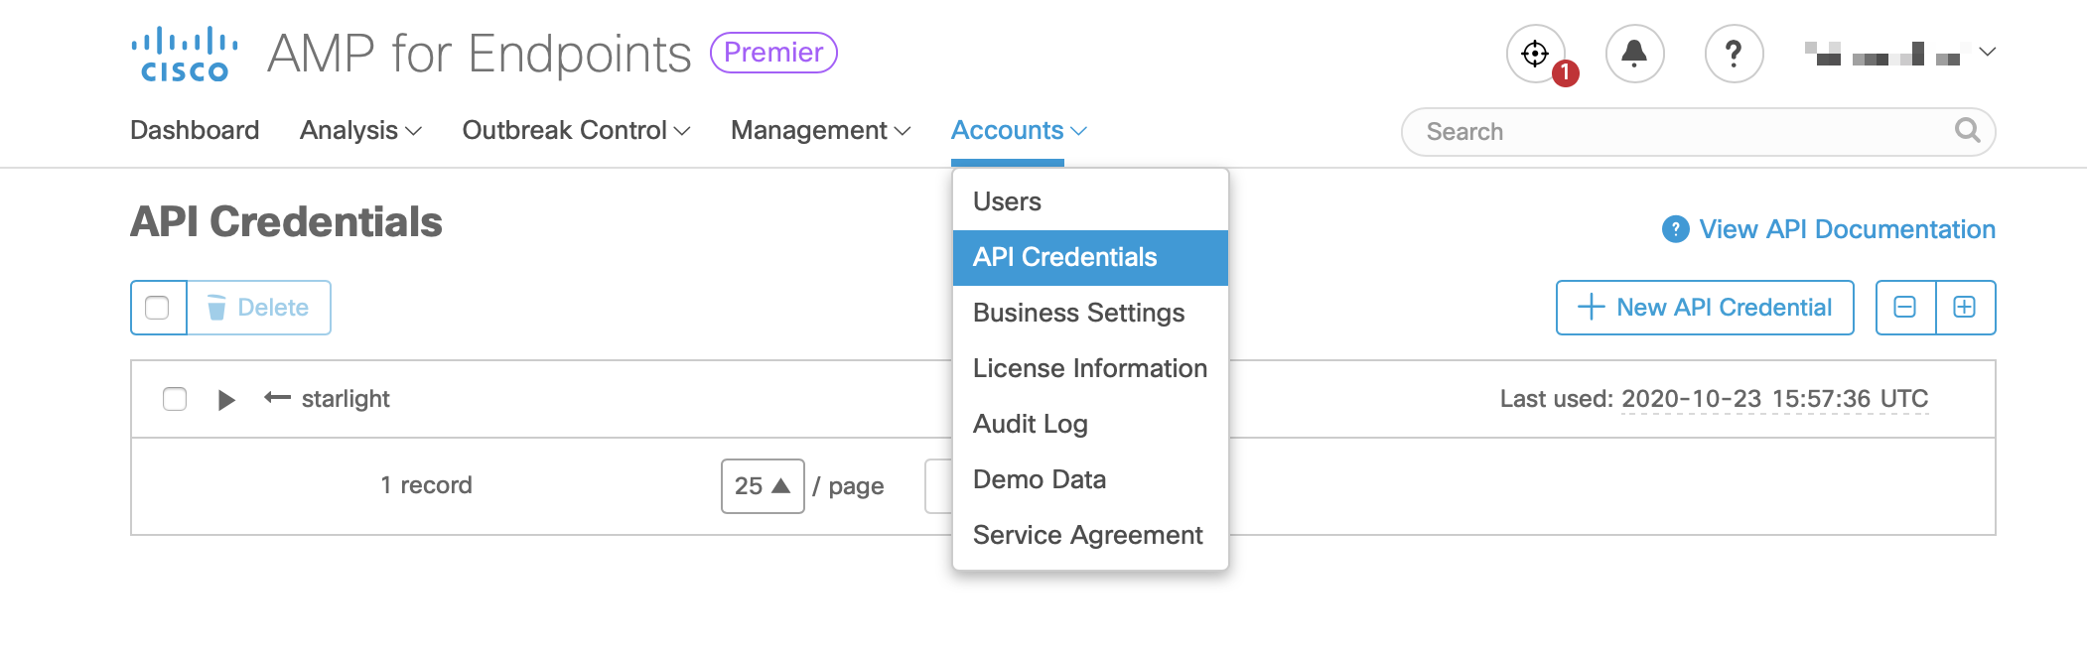Click the expand all plus icon

tap(1965, 308)
